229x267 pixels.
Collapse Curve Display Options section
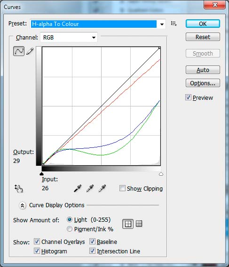click(23, 205)
